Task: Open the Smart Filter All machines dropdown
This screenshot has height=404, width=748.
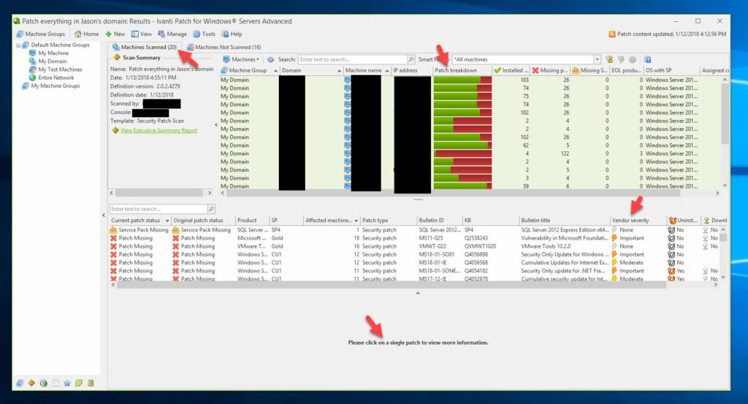Action: coord(597,59)
